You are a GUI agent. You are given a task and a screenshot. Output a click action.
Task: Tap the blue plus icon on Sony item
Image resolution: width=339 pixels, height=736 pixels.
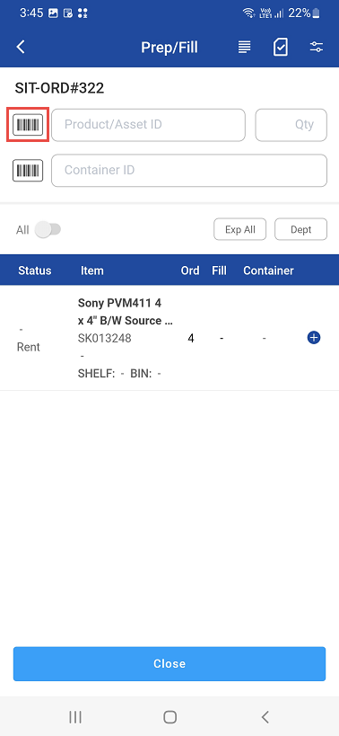[314, 338]
